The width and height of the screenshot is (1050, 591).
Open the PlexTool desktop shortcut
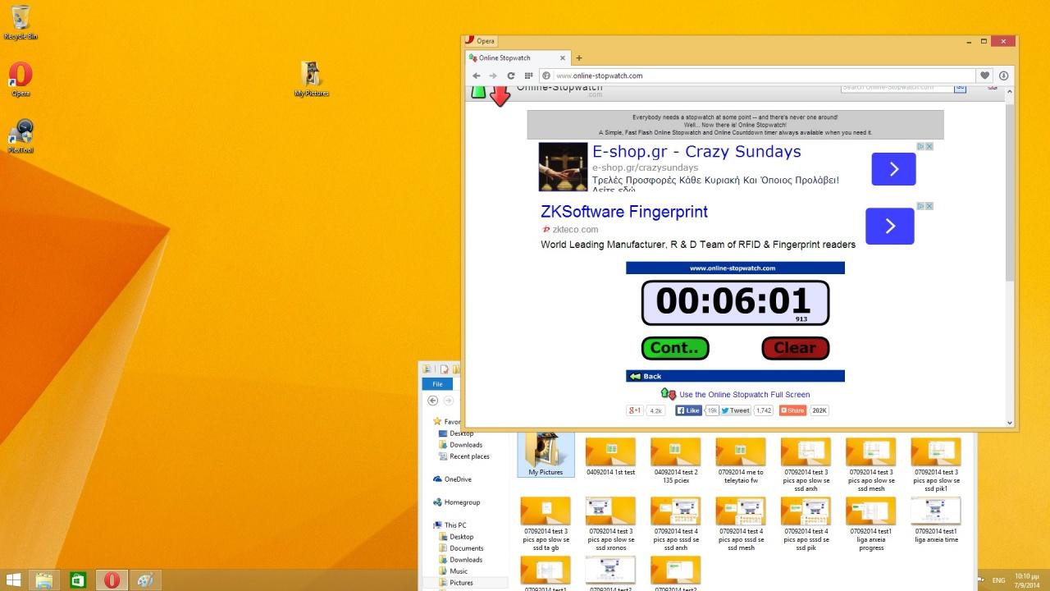(x=21, y=136)
